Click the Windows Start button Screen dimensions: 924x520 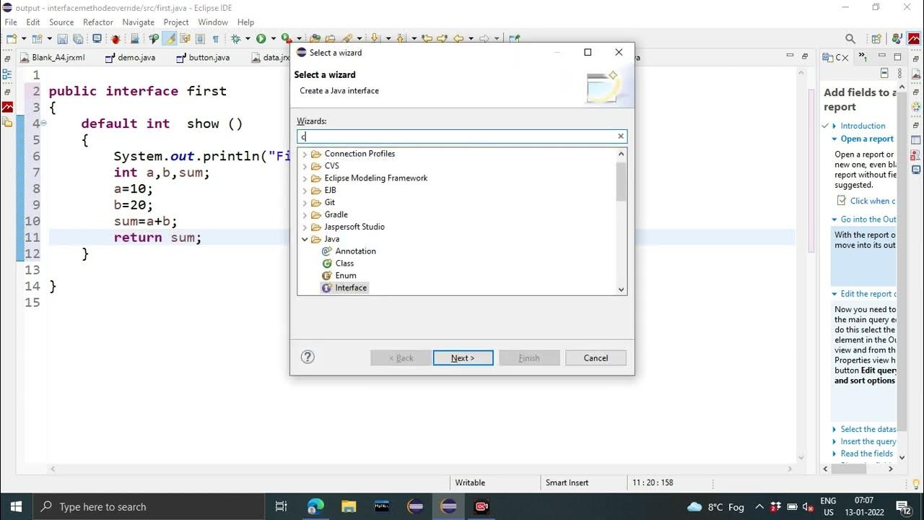tap(17, 506)
